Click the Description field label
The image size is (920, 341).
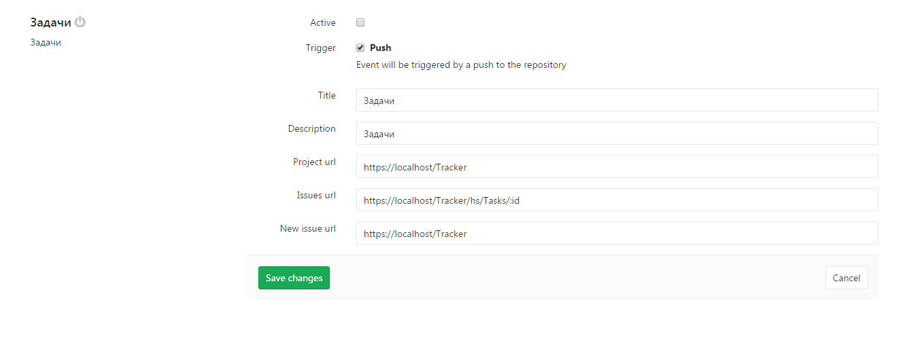pos(312,128)
